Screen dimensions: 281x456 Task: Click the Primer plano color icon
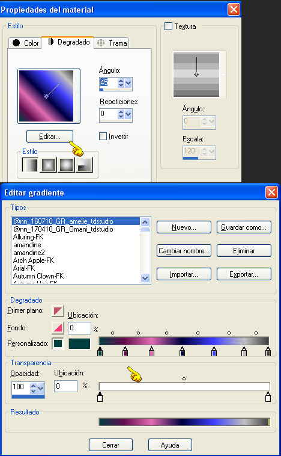coord(58,310)
